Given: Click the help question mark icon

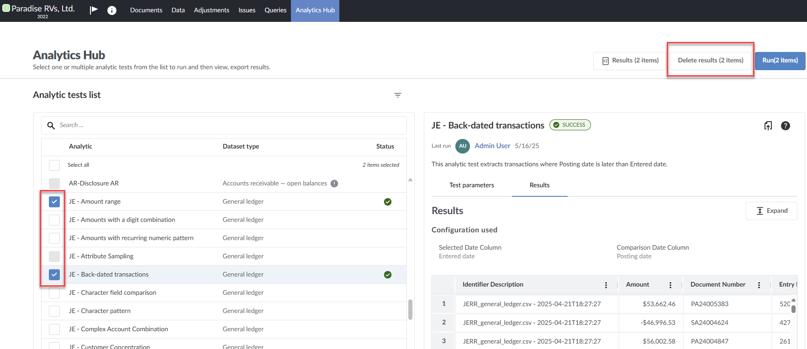Looking at the screenshot, I should coord(786,126).
